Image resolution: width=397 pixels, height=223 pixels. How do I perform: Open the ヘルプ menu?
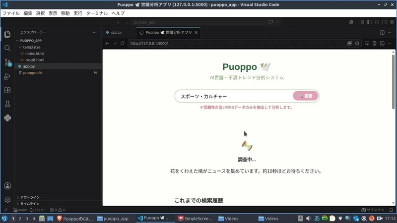click(118, 13)
